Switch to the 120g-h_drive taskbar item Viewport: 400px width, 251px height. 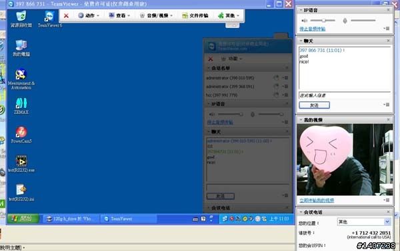click(71, 218)
